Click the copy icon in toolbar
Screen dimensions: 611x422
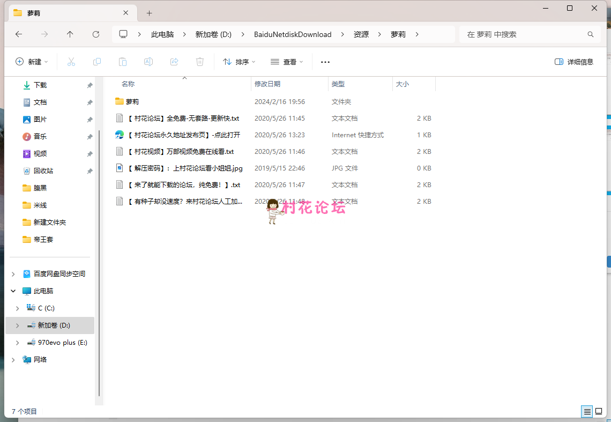click(96, 62)
